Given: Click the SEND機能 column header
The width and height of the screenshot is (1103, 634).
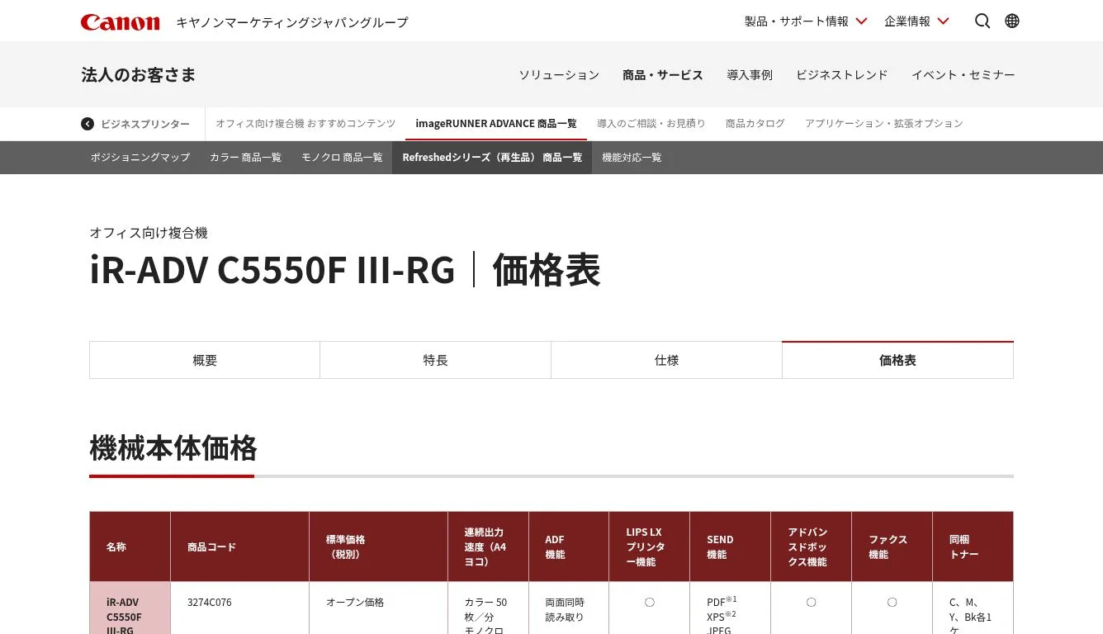Looking at the screenshot, I should (x=731, y=546).
